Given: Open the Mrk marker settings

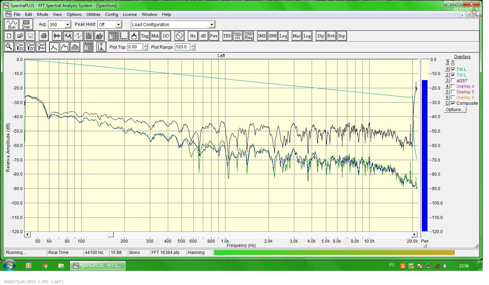Looking at the screenshot, I should (155, 36).
